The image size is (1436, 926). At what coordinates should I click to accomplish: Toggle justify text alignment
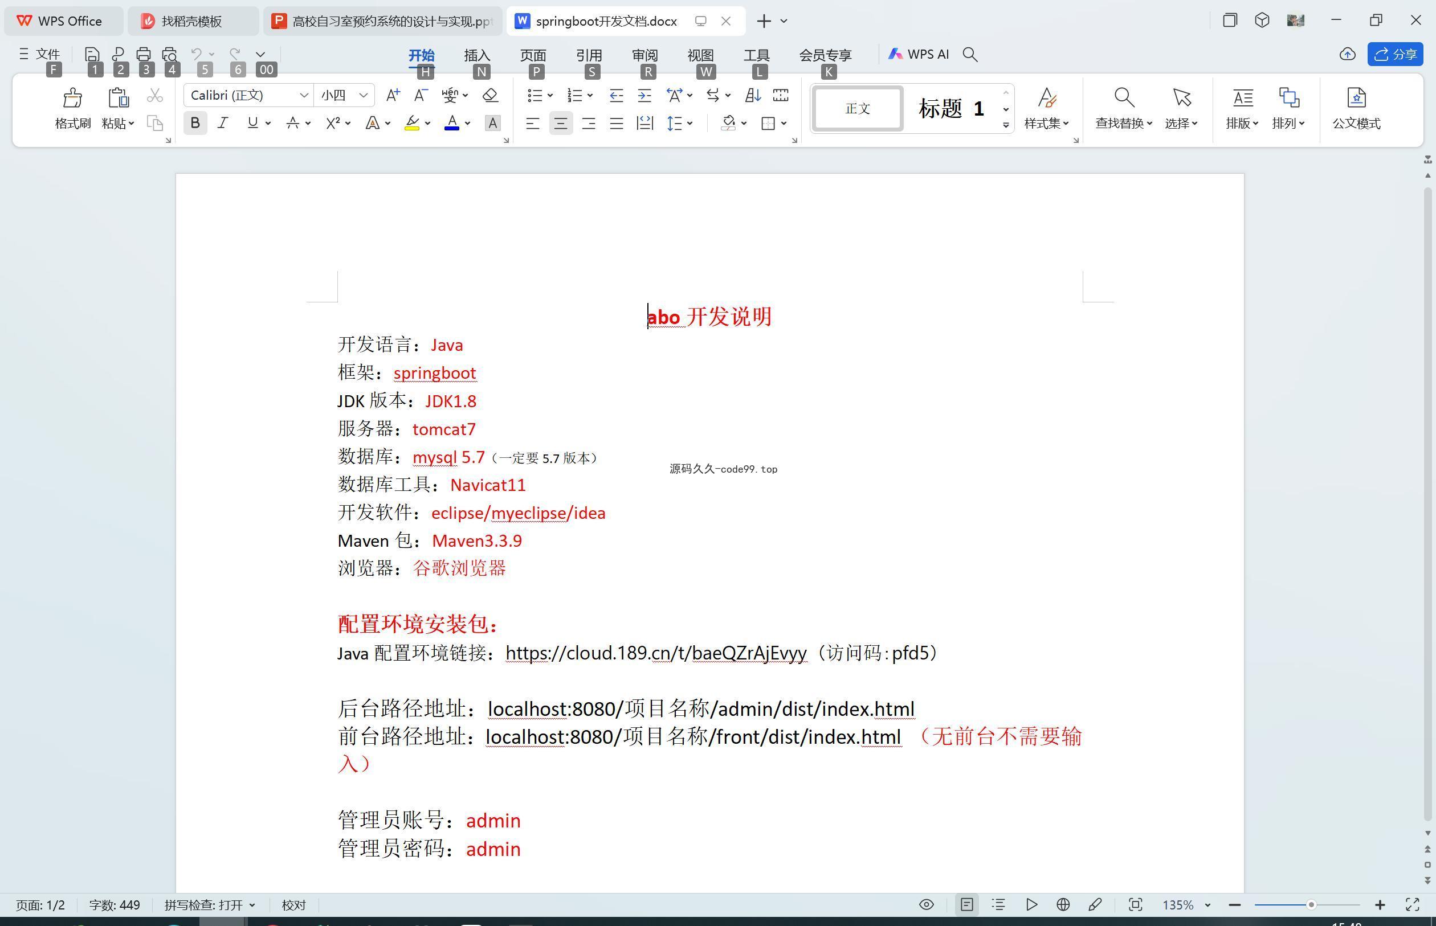click(x=616, y=123)
